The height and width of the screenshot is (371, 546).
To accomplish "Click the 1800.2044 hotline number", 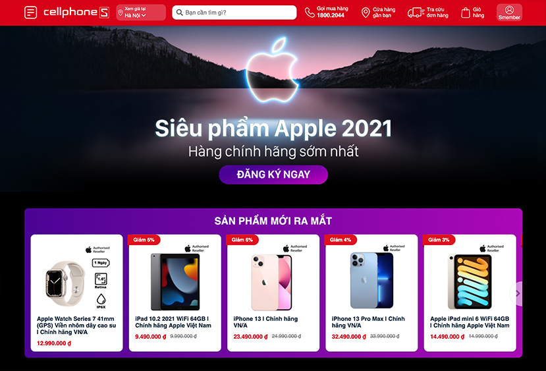I will coord(331,15).
